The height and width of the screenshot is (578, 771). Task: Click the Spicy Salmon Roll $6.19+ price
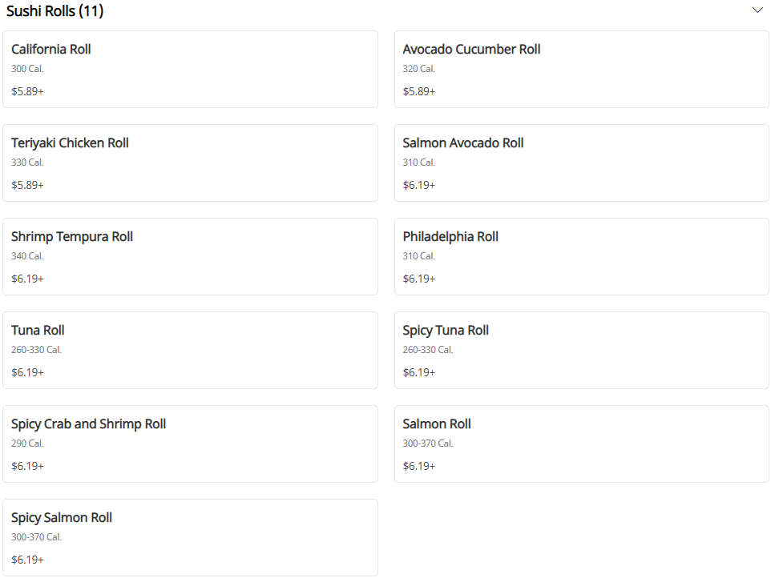coord(27,560)
